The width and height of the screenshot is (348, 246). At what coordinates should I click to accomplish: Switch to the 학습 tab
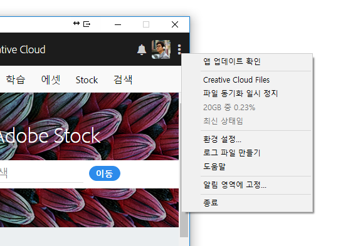16,79
